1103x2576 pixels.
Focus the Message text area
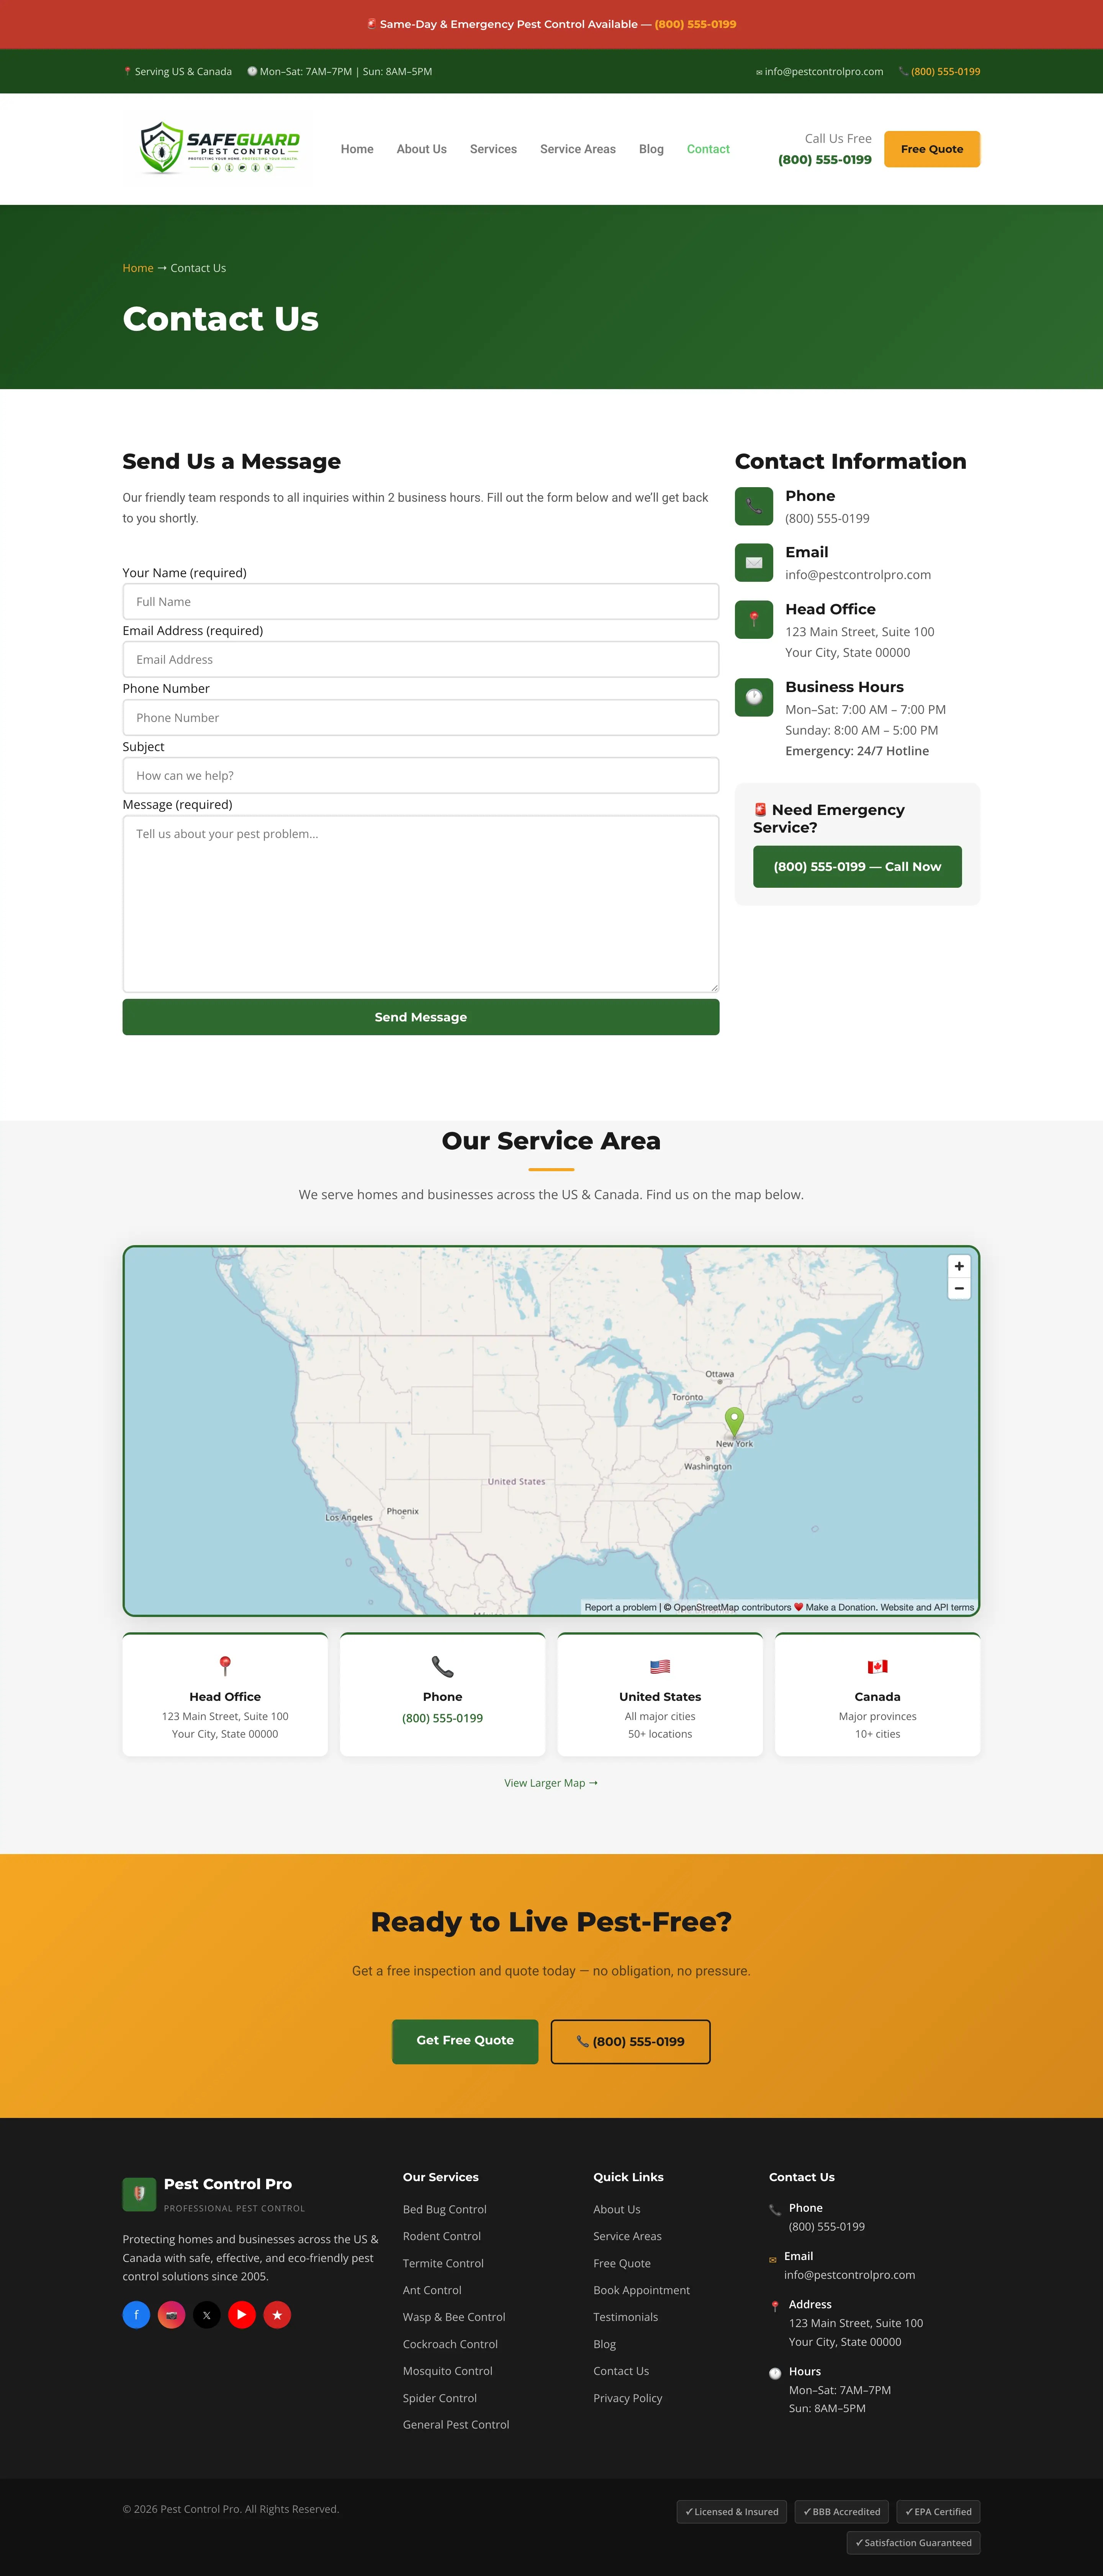(x=421, y=904)
